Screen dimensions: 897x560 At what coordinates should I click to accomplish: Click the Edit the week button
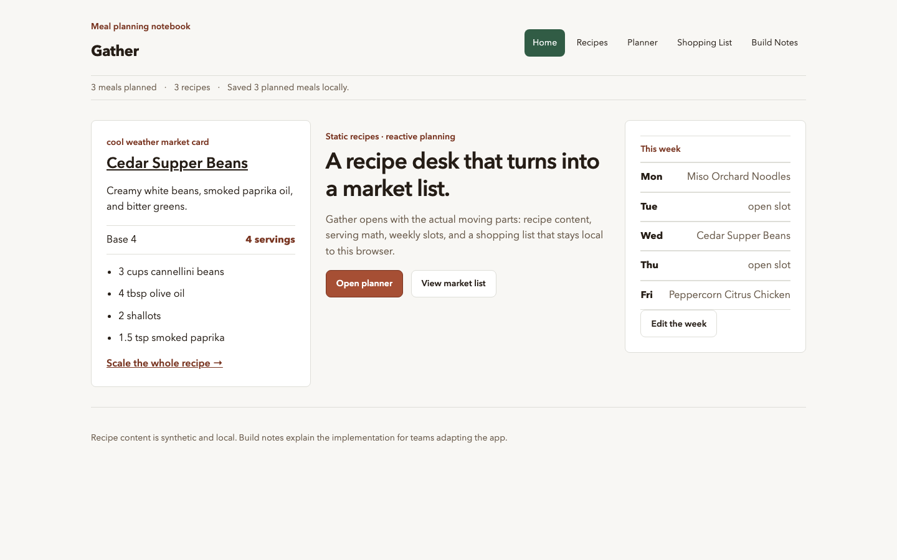tap(678, 324)
